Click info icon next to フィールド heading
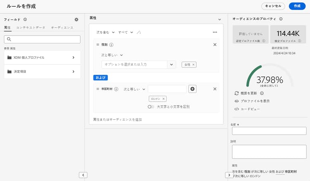 (25, 19)
